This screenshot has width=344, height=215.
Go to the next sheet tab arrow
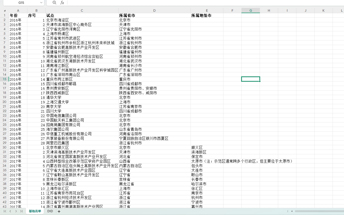[16, 211]
